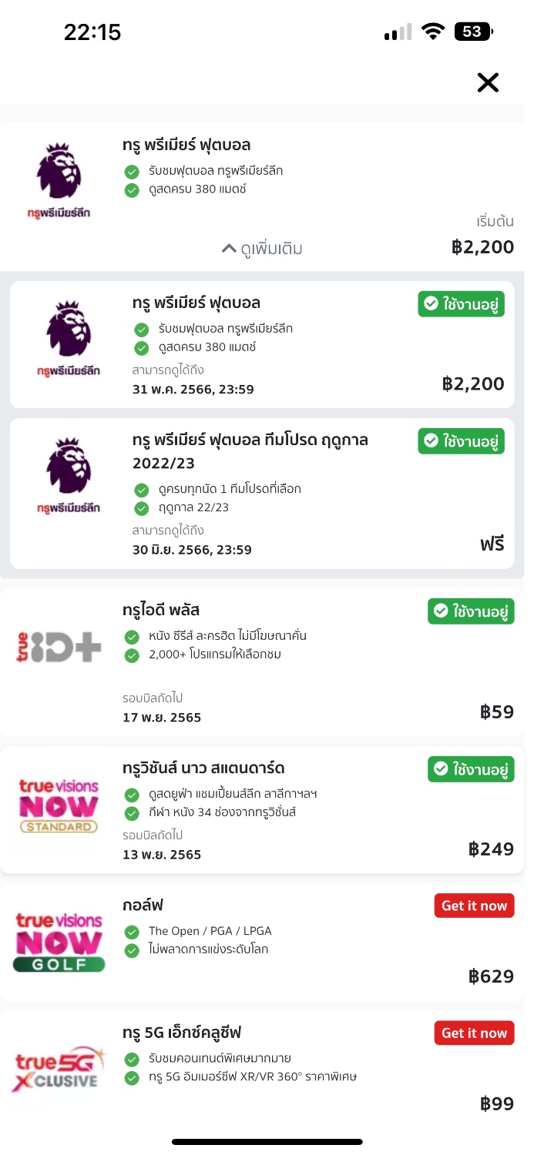Tap the TrueVisions NOW Golf logo
534x1155 pixels.
(59, 942)
